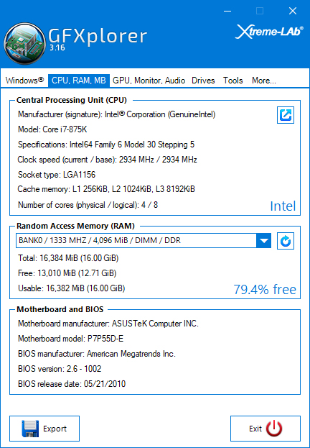Select the CPU, RAM, MB tab
This screenshot has height=448, width=310.
tap(79, 81)
